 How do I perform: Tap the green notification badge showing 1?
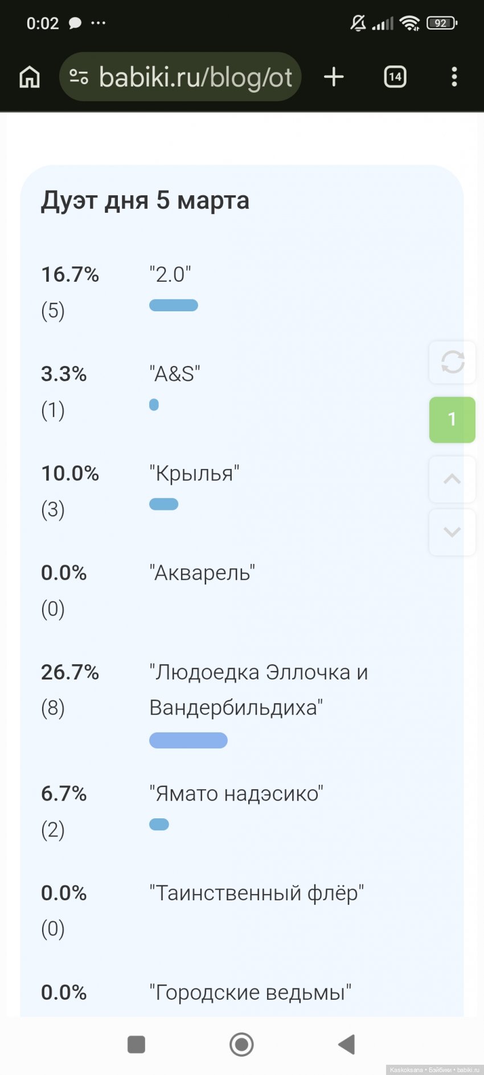click(x=452, y=419)
